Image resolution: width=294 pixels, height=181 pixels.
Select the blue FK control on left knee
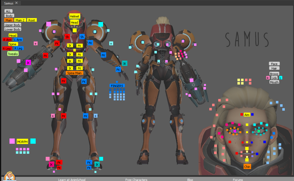85,116
